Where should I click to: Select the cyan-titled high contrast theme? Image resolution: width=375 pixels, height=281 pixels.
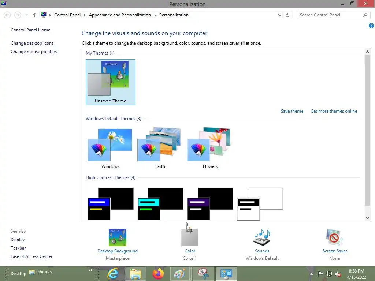[160, 204]
